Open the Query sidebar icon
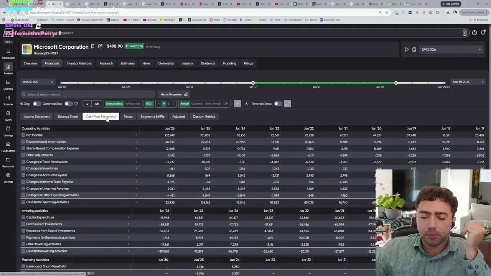Screen dimensions: 491x276 (8, 113)
